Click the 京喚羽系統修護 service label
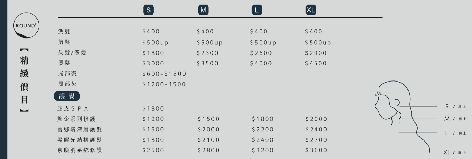Image resolution: width=472 pixels, height=159 pixels. pos(80,150)
